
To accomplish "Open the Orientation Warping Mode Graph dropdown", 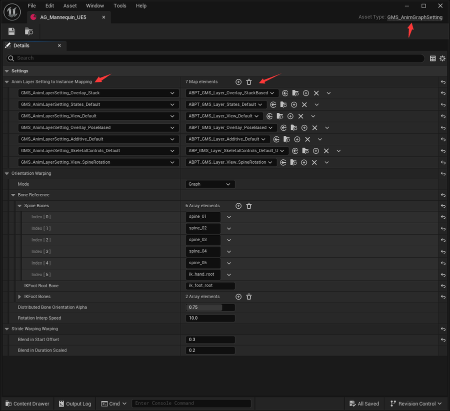I will point(210,184).
